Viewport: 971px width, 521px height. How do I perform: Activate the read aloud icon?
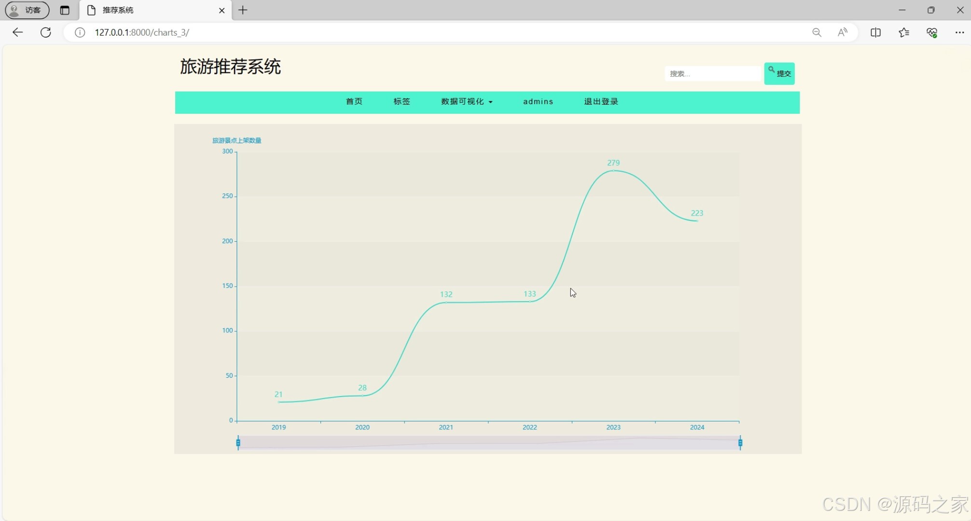[843, 32]
